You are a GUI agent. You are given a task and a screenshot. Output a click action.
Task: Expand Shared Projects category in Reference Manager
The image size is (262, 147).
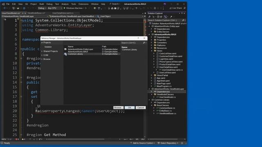(42, 51)
